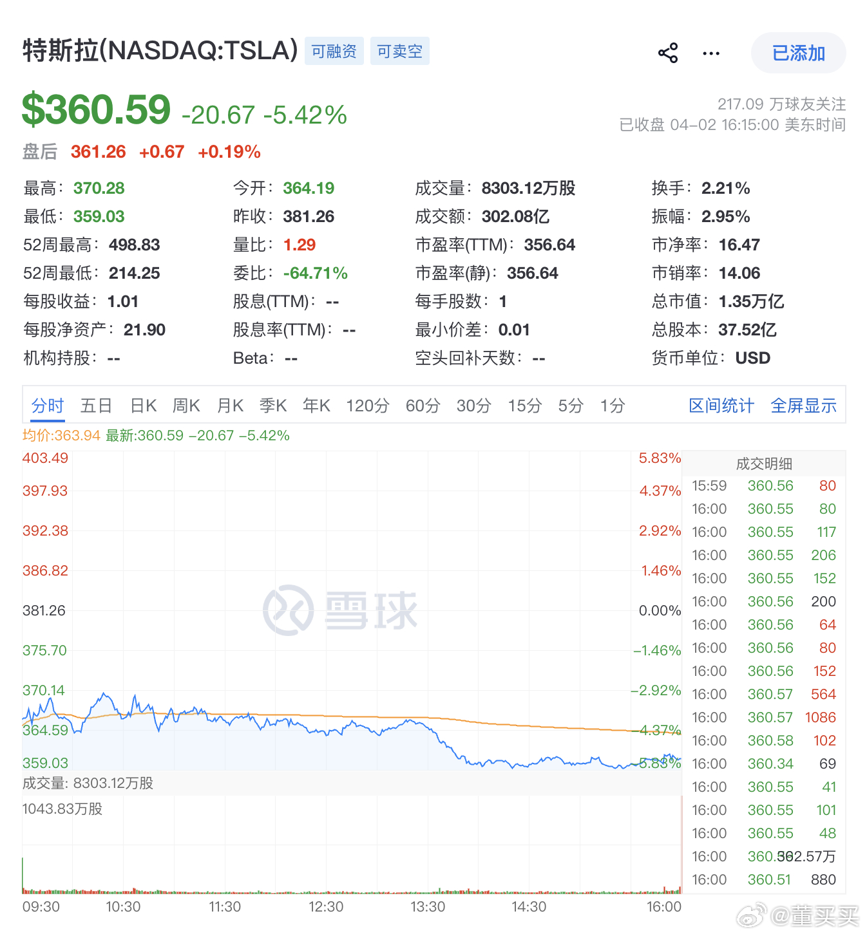The height and width of the screenshot is (936, 867).
Task: Switch to the 15分 chart tab
Action: [525, 406]
